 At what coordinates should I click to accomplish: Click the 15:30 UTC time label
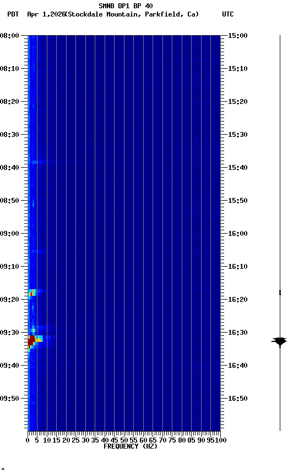(238, 135)
